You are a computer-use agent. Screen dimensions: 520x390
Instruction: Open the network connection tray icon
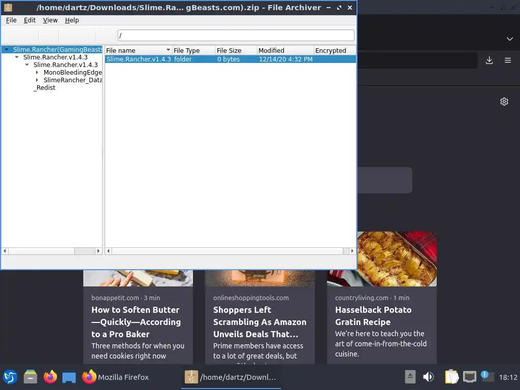470,377
